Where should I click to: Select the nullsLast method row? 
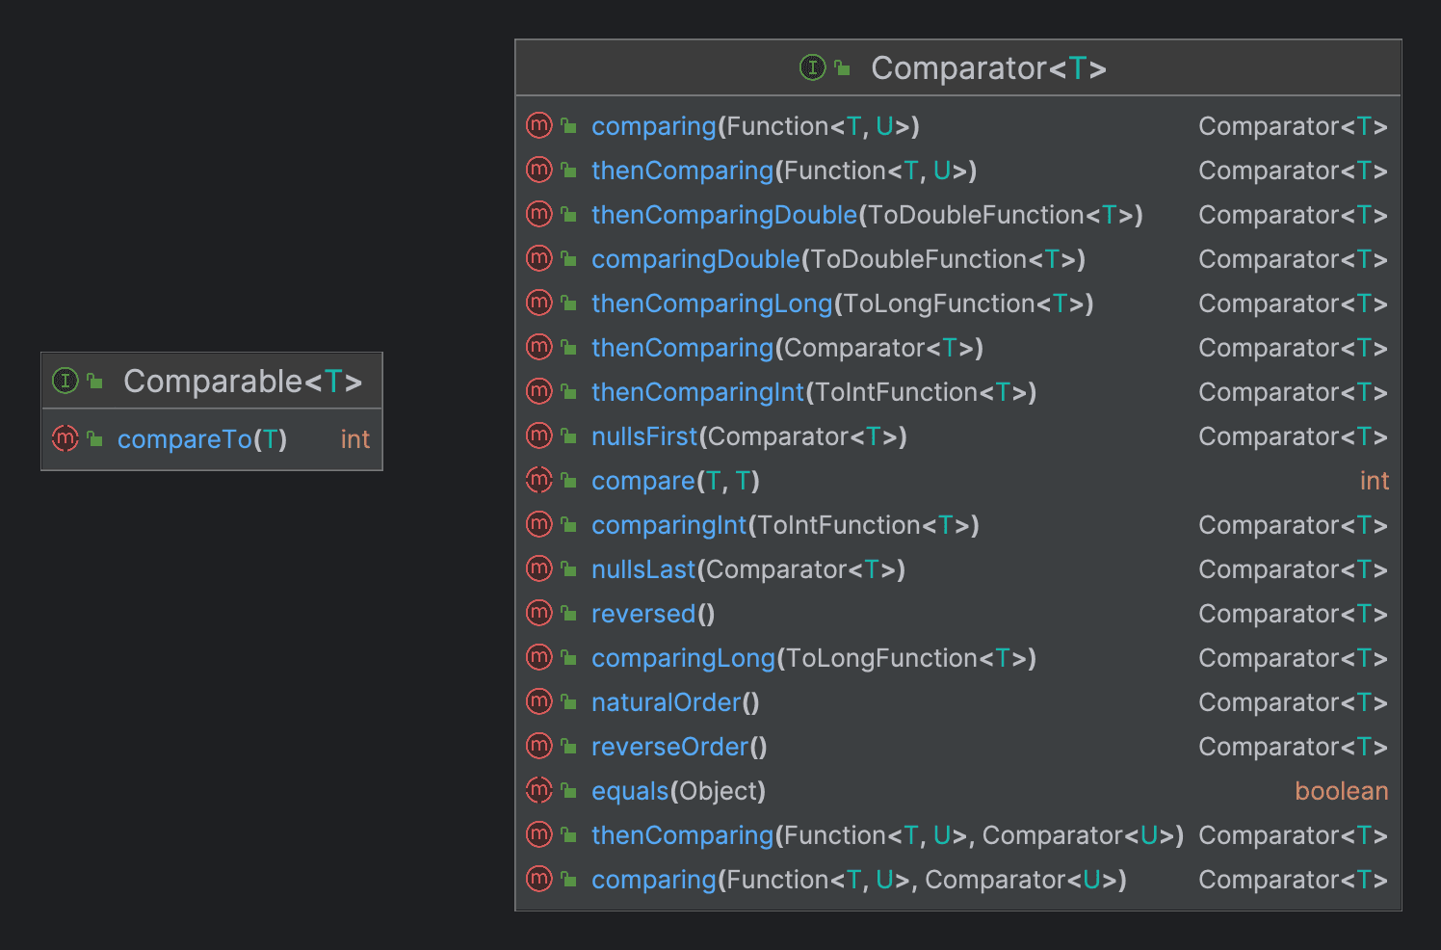[747, 569]
